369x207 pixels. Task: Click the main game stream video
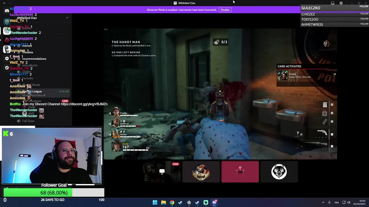(220, 94)
